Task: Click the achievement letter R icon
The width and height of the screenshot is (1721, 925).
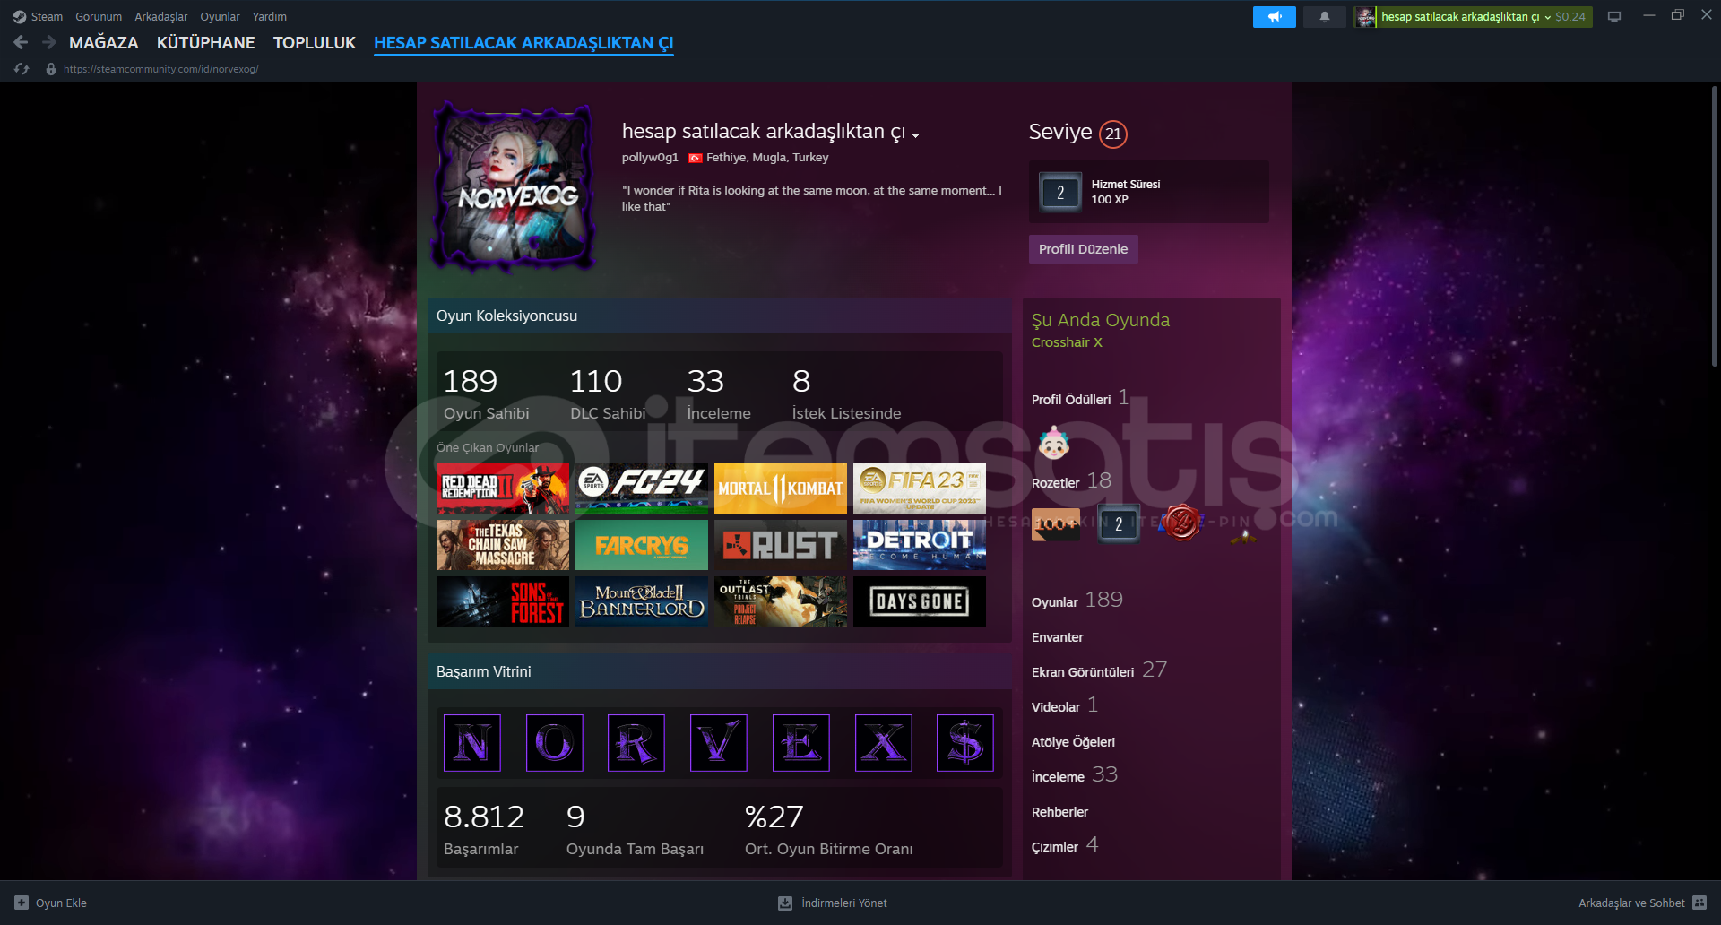Action: (x=636, y=743)
